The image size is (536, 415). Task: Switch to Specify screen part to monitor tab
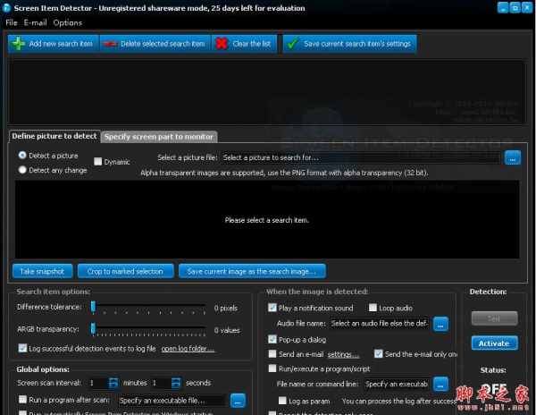point(159,137)
